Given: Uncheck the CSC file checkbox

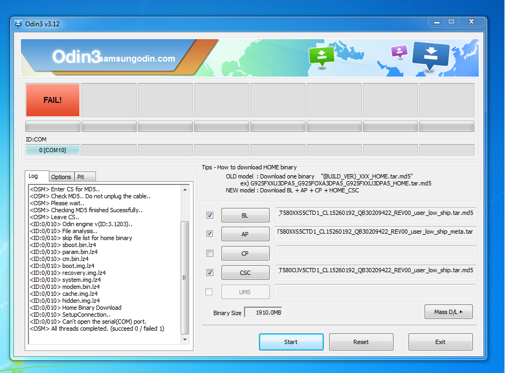Looking at the screenshot, I should pyautogui.click(x=210, y=272).
